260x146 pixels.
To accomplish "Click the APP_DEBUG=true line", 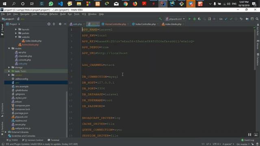I will [x=95, y=47].
